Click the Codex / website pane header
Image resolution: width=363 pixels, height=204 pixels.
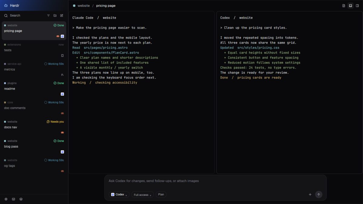pyautogui.click(x=236, y=18)
